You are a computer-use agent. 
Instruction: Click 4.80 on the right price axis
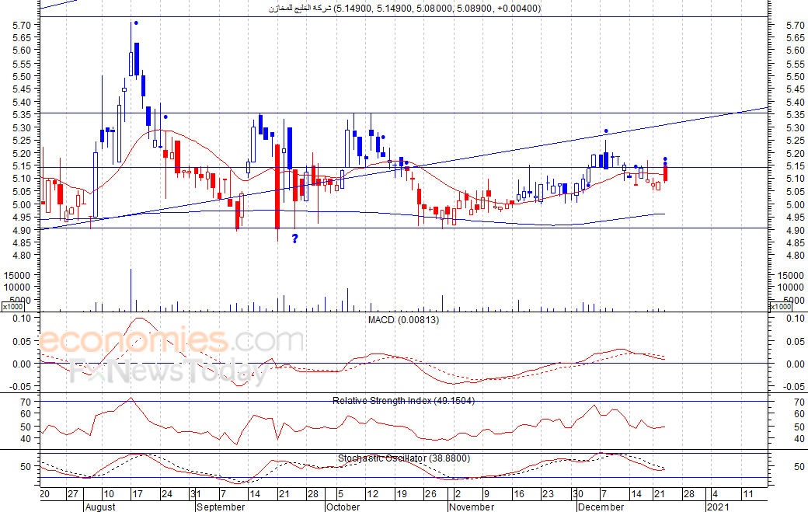point(796,256)
